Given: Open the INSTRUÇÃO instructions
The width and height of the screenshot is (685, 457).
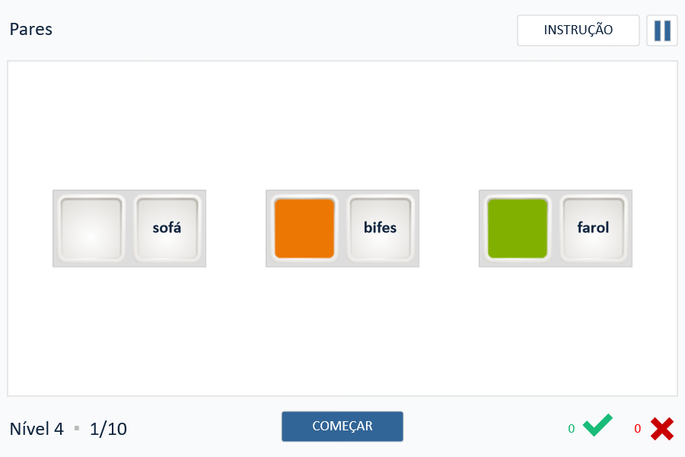Looking at the screenshot, I should [x=578, y=30].
